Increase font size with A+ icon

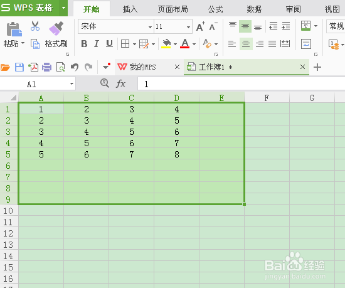pos(201,26)
